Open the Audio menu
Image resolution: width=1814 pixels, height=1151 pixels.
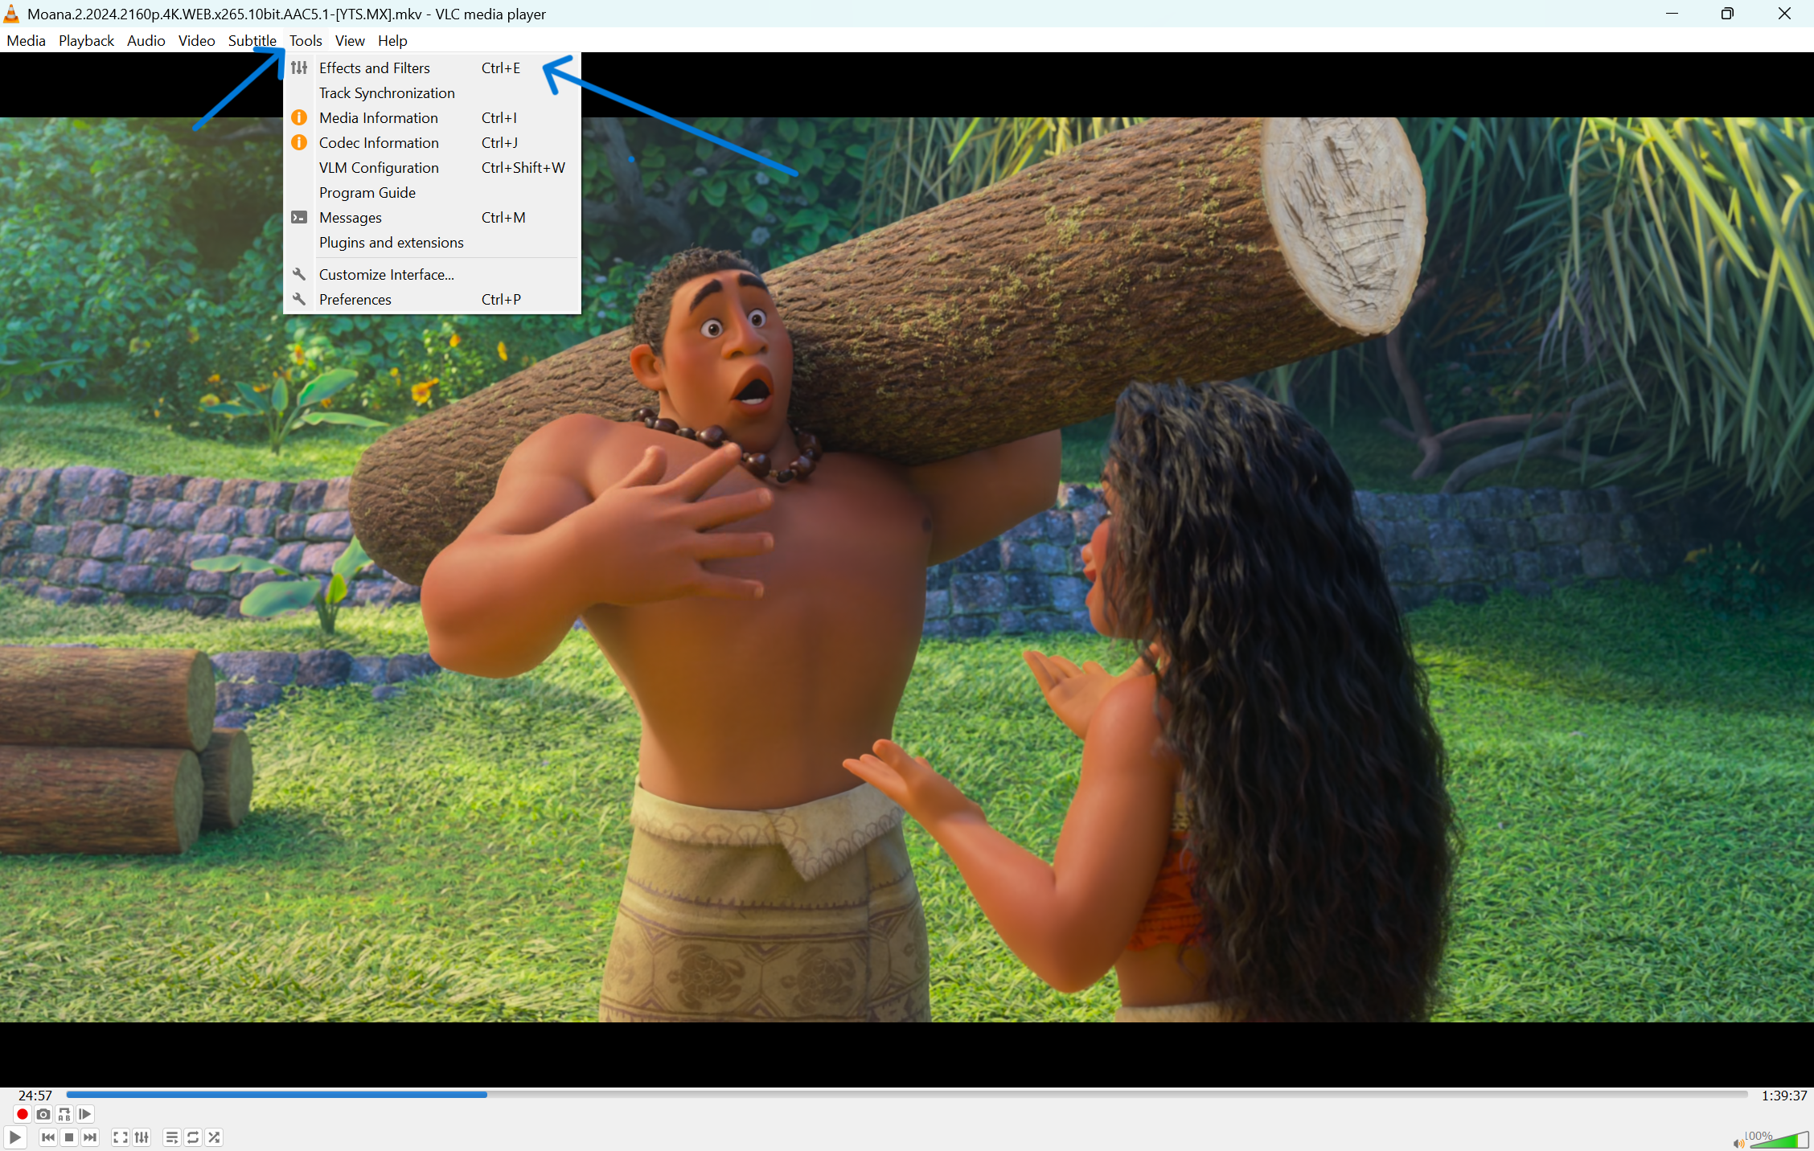click(x=146, y=40)
